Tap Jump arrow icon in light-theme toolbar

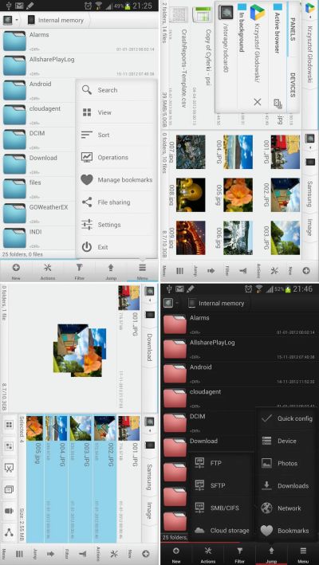coord(111,271)
